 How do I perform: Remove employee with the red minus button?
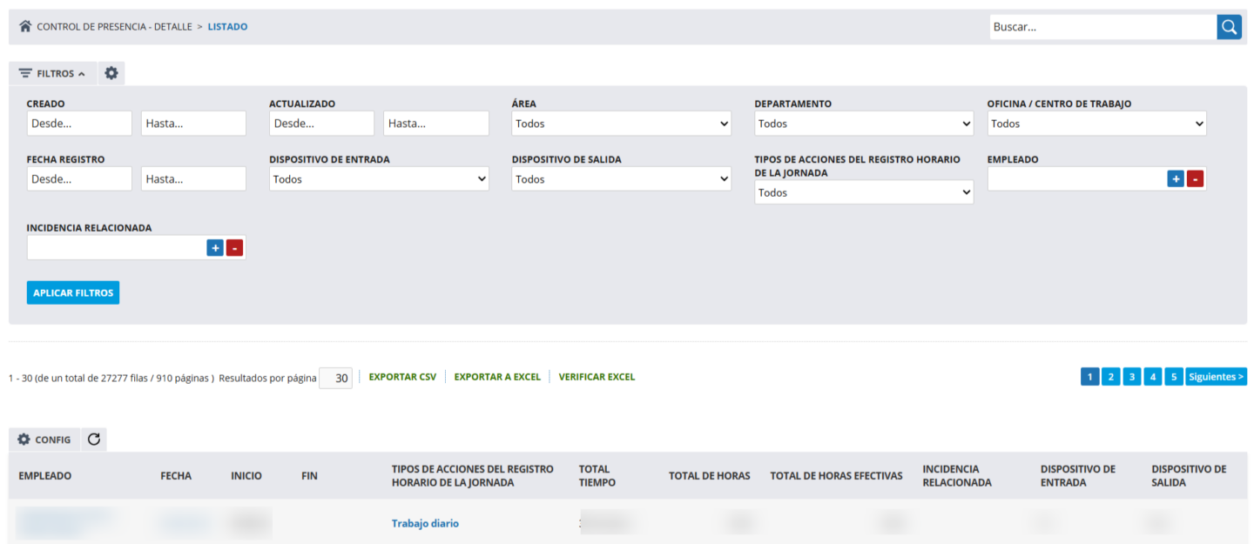1196,178
